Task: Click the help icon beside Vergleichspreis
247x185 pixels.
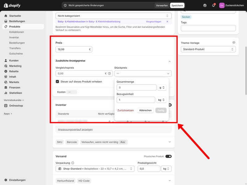Action: point(109,74)
